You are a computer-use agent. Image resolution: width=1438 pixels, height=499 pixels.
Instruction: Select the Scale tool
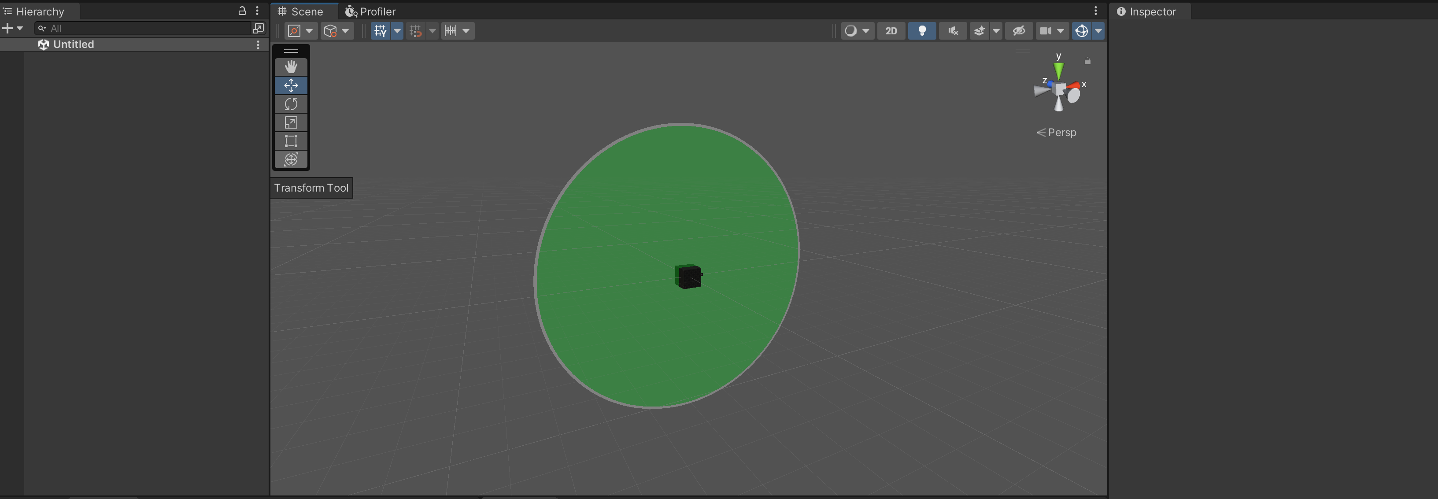pyautogui.click(x=291, y=122)
